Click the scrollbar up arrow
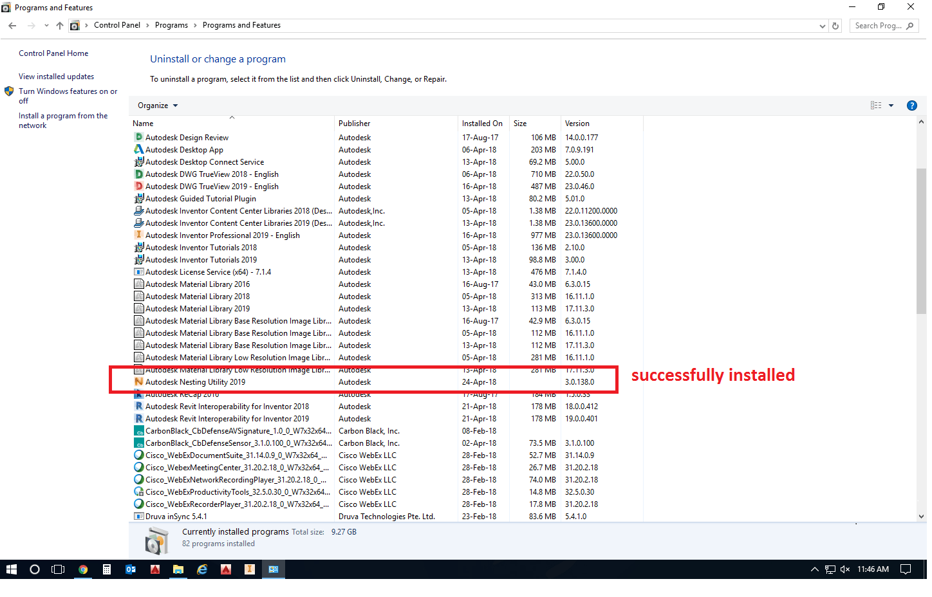This screenshot has height=597, width=932. [921, 122]
